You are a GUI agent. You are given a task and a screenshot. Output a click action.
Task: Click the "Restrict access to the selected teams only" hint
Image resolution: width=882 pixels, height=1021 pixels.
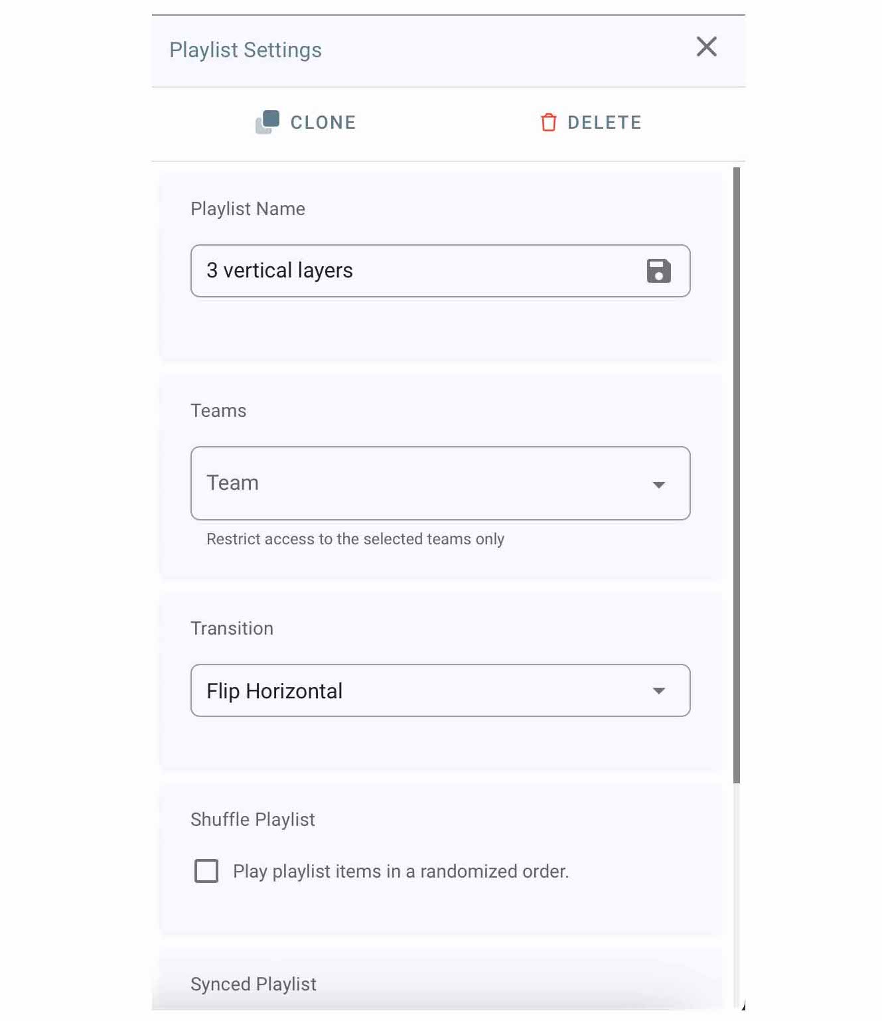(x=355, y=539)
